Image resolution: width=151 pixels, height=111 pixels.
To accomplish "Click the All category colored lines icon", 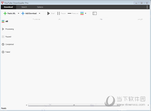I will coord(3,21).
